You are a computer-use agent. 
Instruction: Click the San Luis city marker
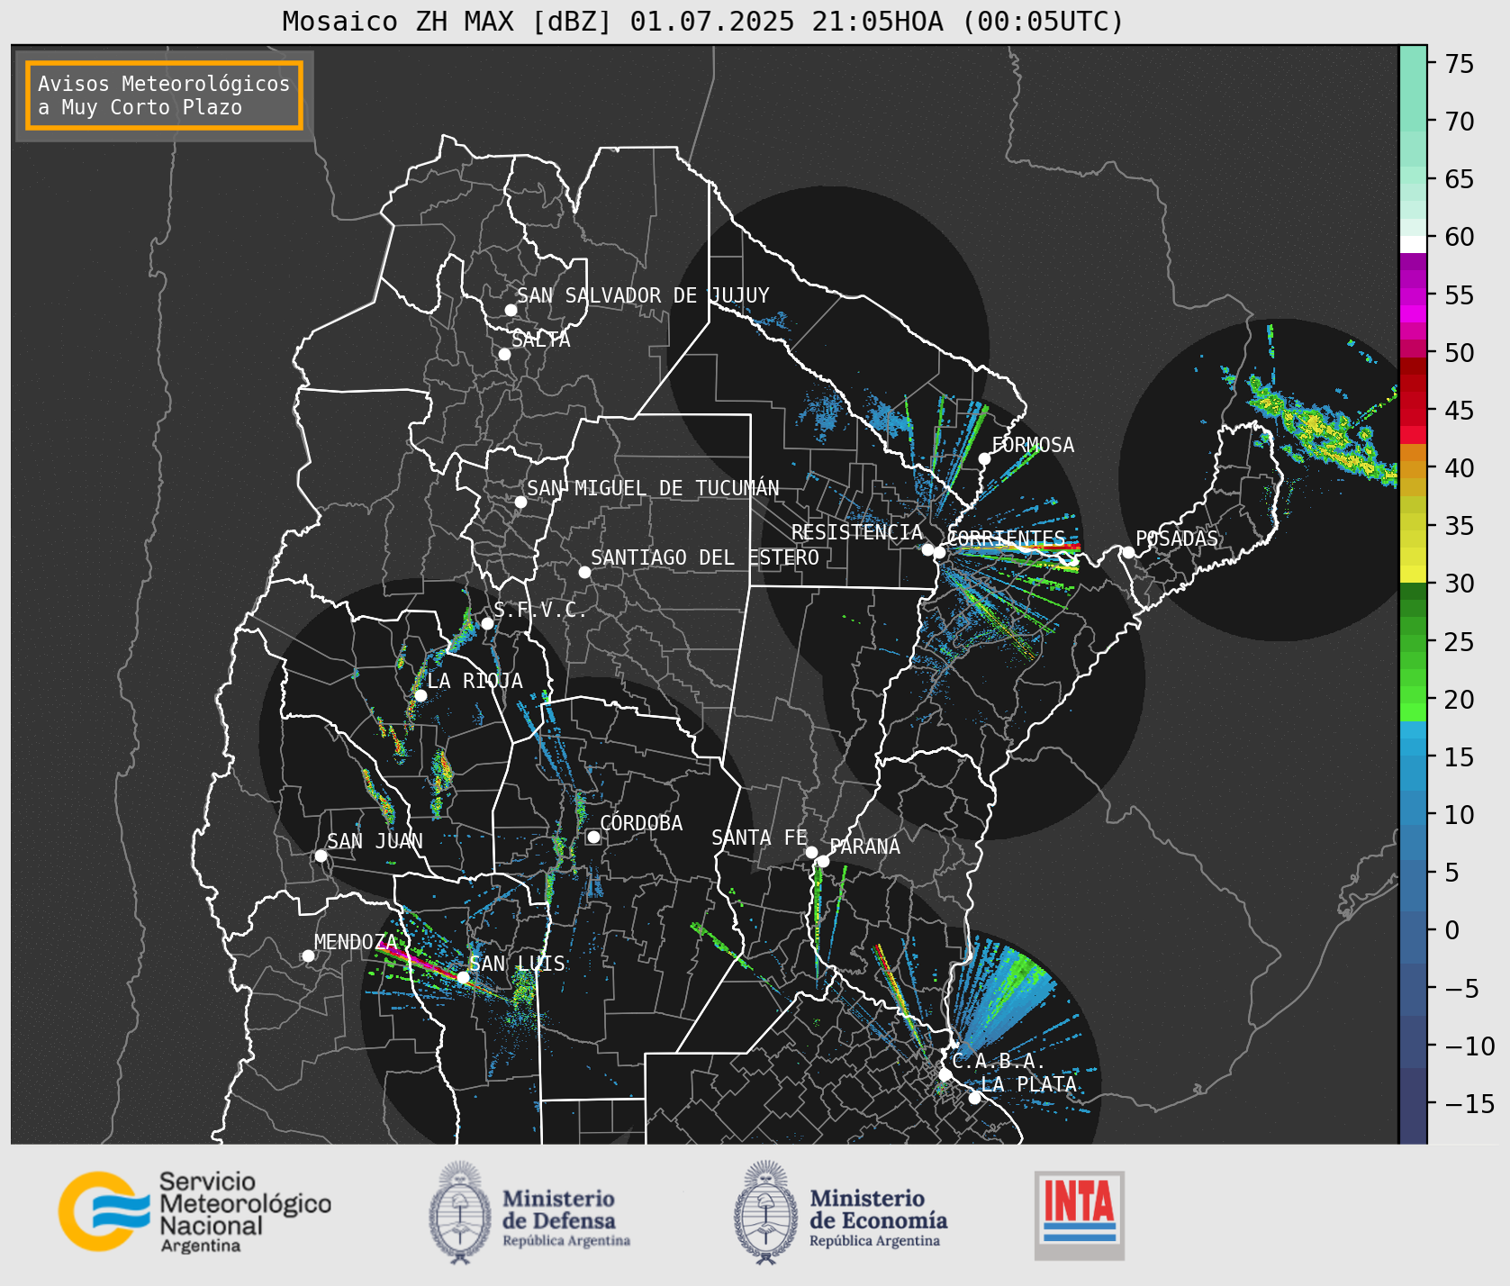(463, 977)
